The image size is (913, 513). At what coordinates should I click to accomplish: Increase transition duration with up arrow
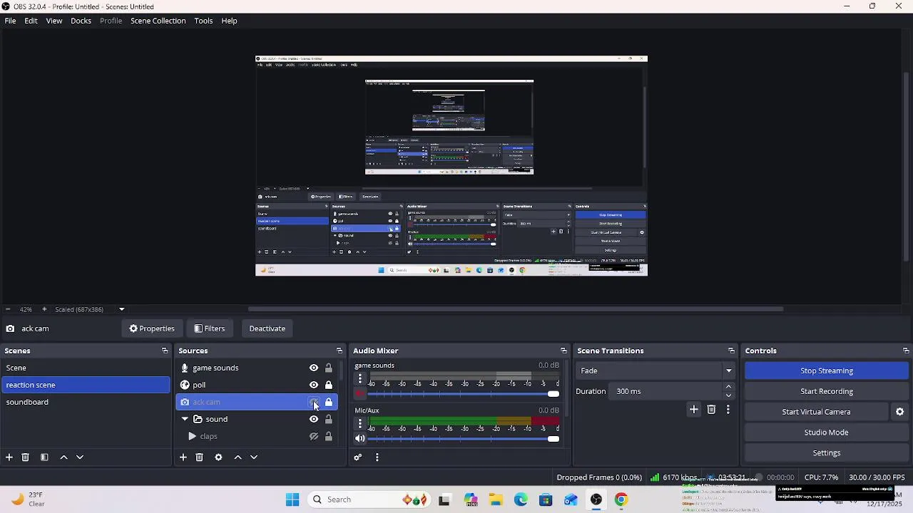tap(728, 387)
